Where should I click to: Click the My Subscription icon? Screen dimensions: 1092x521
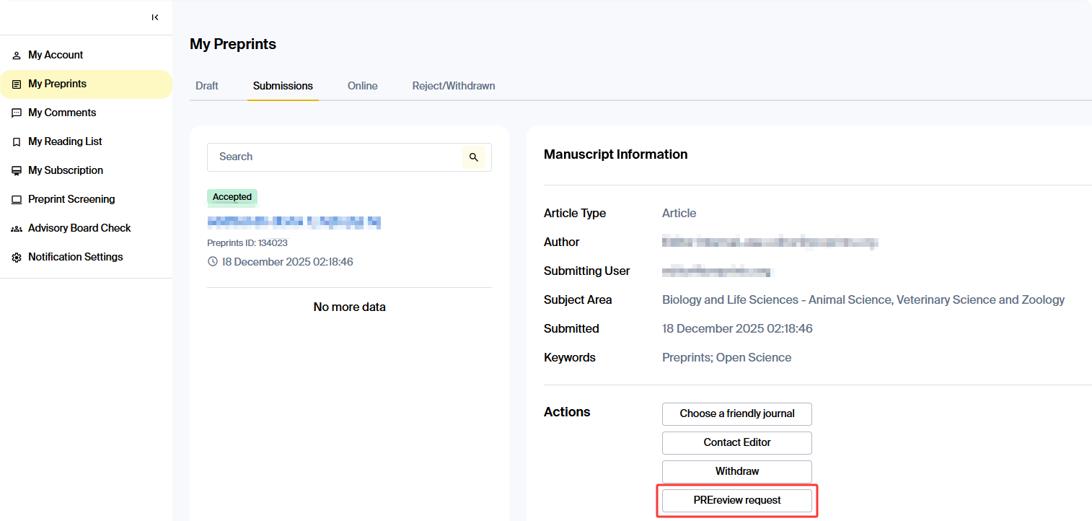[17, 171]
